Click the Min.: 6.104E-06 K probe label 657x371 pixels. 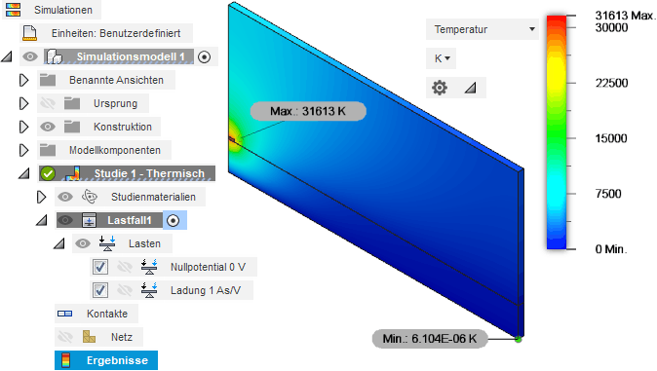pyautogui.click(x=430, y=339)
